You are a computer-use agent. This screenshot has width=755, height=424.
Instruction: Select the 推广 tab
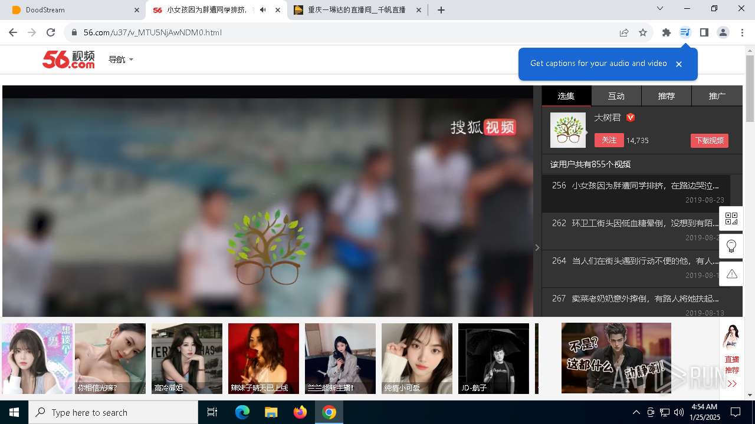point(717,96)
